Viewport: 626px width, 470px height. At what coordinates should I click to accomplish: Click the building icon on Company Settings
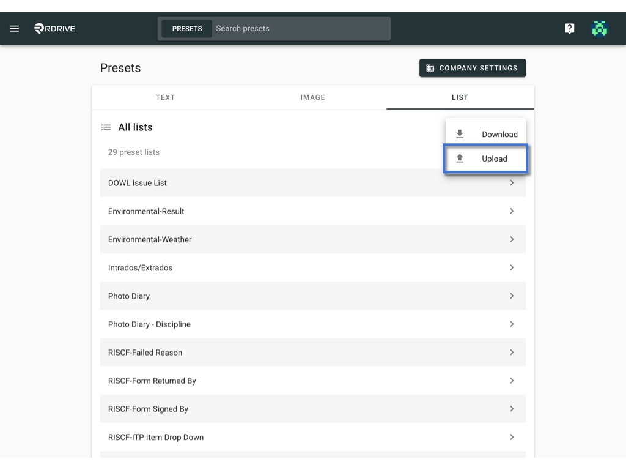coord(430,68)
